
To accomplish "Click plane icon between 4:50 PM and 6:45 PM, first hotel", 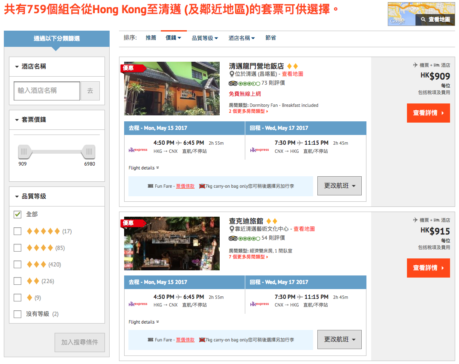I will (179, 143).
